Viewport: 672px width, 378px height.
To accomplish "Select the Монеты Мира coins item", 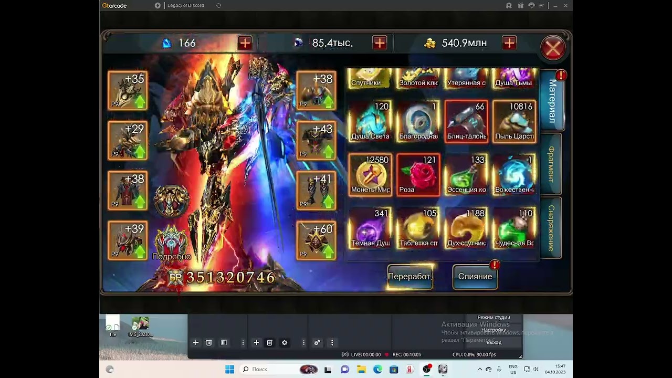I will [x=370, y=175].
